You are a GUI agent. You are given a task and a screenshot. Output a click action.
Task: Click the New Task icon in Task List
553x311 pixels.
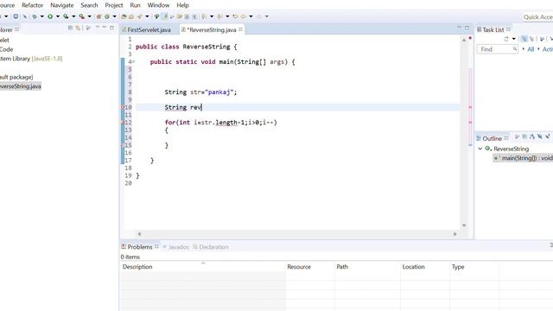(506, 39)
